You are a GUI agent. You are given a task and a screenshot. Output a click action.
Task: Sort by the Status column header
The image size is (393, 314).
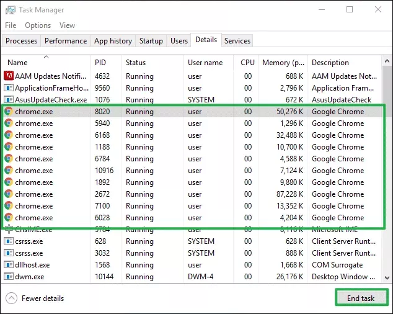(x=153, y=62)
